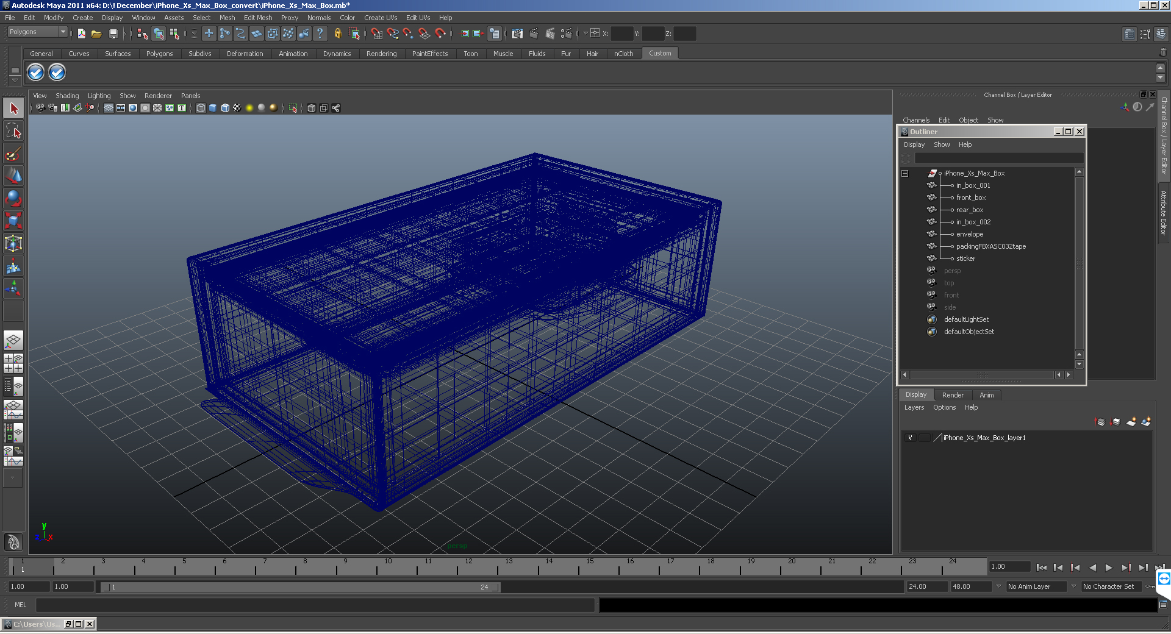
Task: Create layer and assign selected objects
Action: [1146, 421]
